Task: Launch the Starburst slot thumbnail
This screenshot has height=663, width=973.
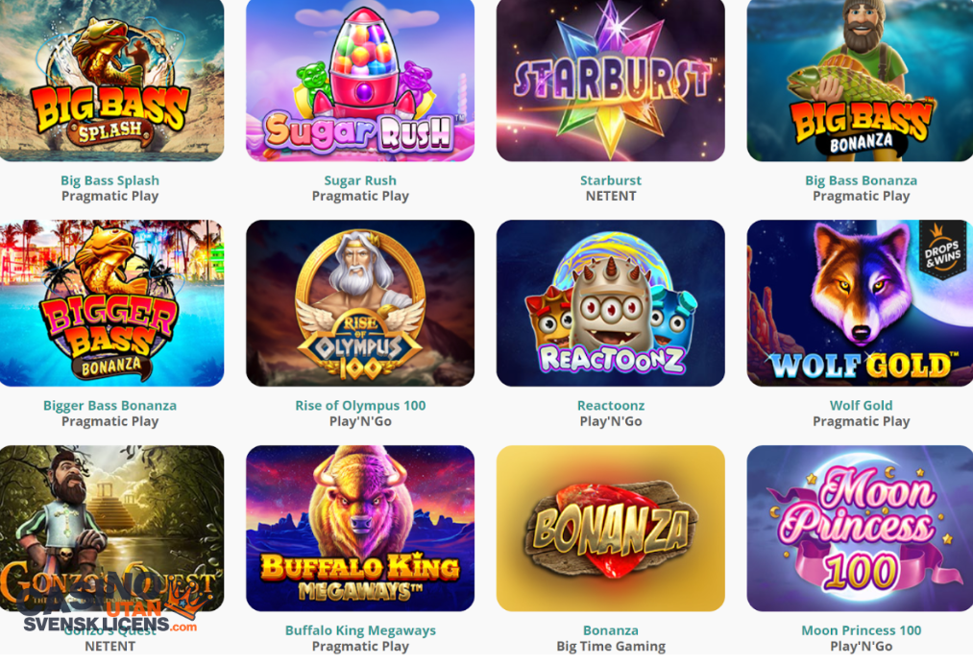Action: point(611,81)
